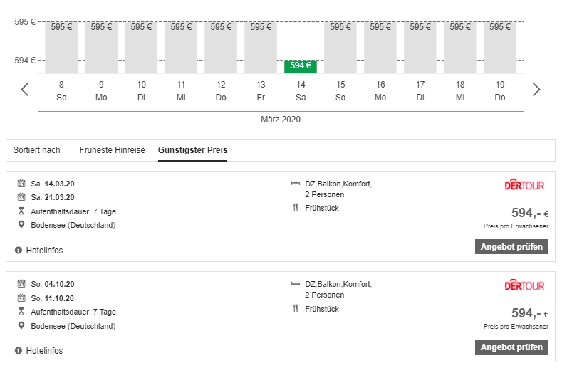Viewport: 562px width, 368px height.
Task: Select the 595 € bar above 11 Mi
Action: [x=181, y=47]
